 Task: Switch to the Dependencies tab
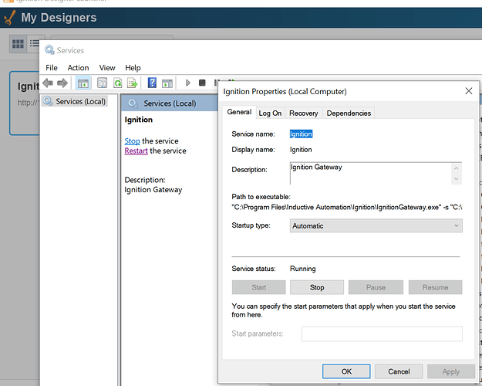pyautogui.click(x=349, y=113)
